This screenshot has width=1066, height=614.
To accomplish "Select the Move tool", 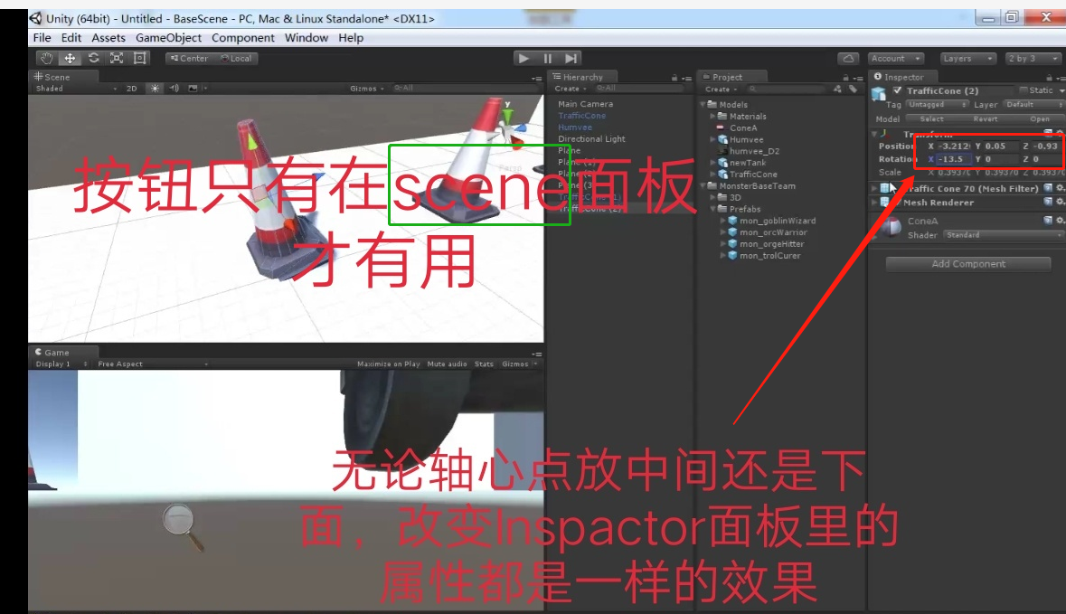I will [71, 58].
